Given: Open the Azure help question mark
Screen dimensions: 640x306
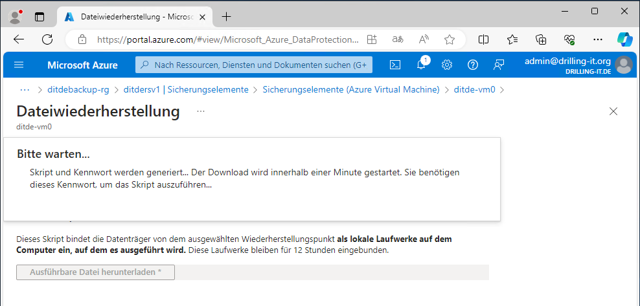Looking at the screenshot, I should [473, 65].
